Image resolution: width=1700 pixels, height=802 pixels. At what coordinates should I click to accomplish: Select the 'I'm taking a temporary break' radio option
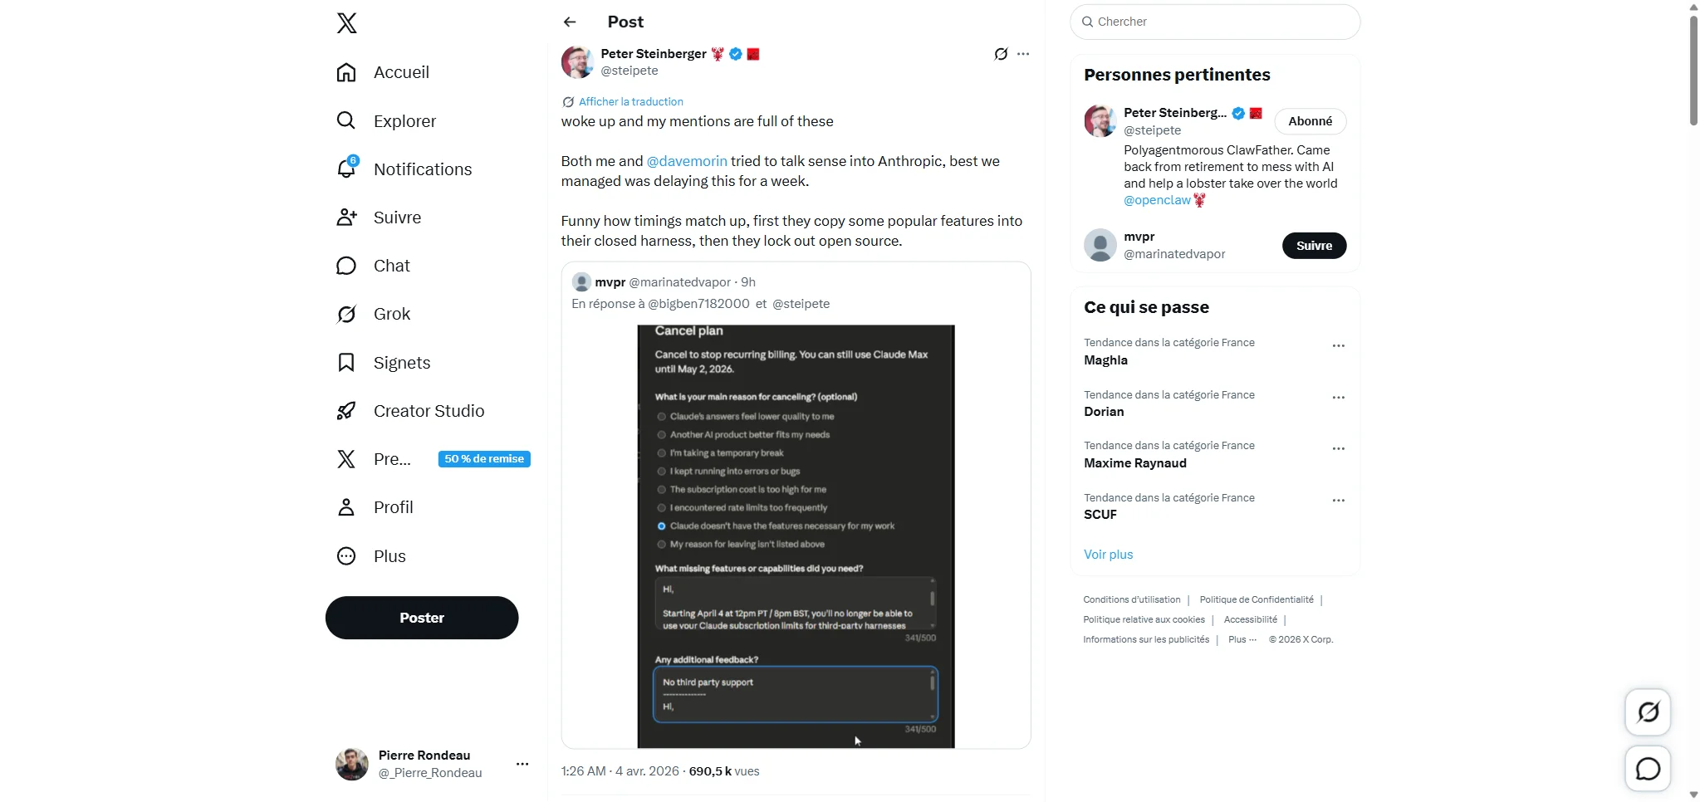[660, 452]
